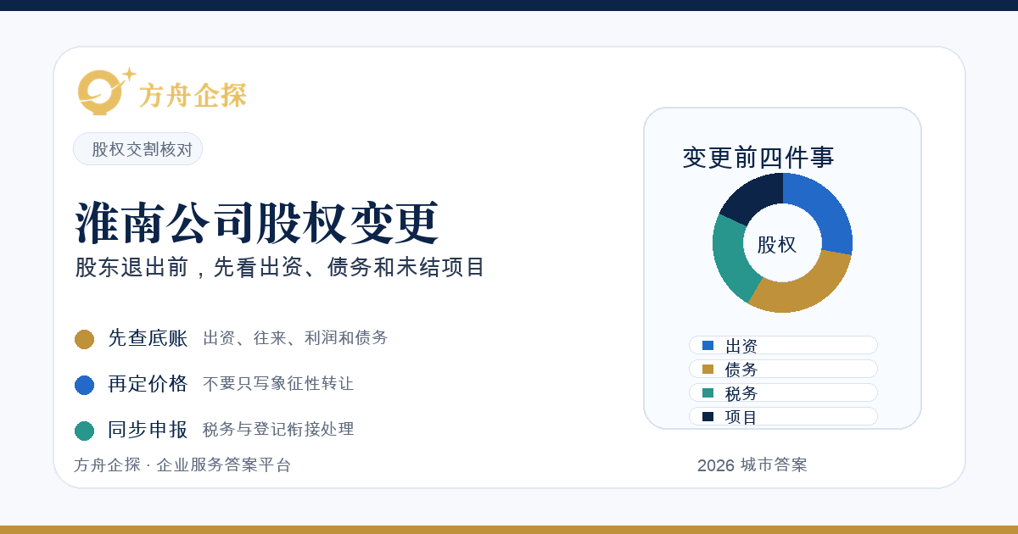
Task: Select the 债务 legend item
Action: pos(783,369)
